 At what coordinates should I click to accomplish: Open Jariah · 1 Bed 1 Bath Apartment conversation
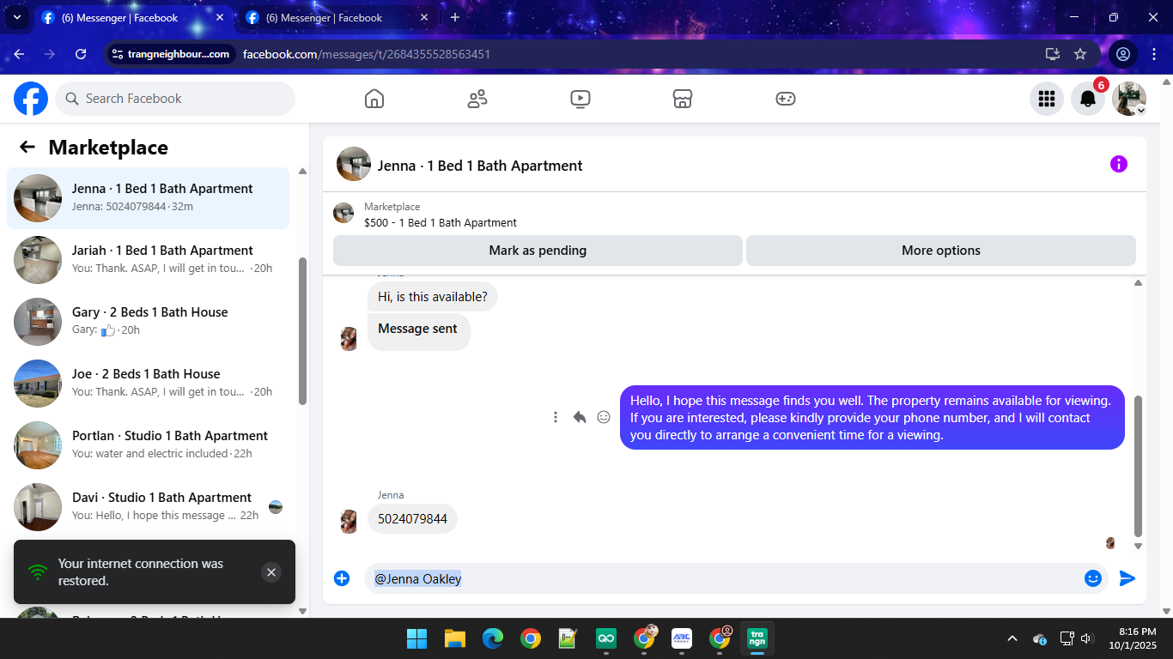148,260
